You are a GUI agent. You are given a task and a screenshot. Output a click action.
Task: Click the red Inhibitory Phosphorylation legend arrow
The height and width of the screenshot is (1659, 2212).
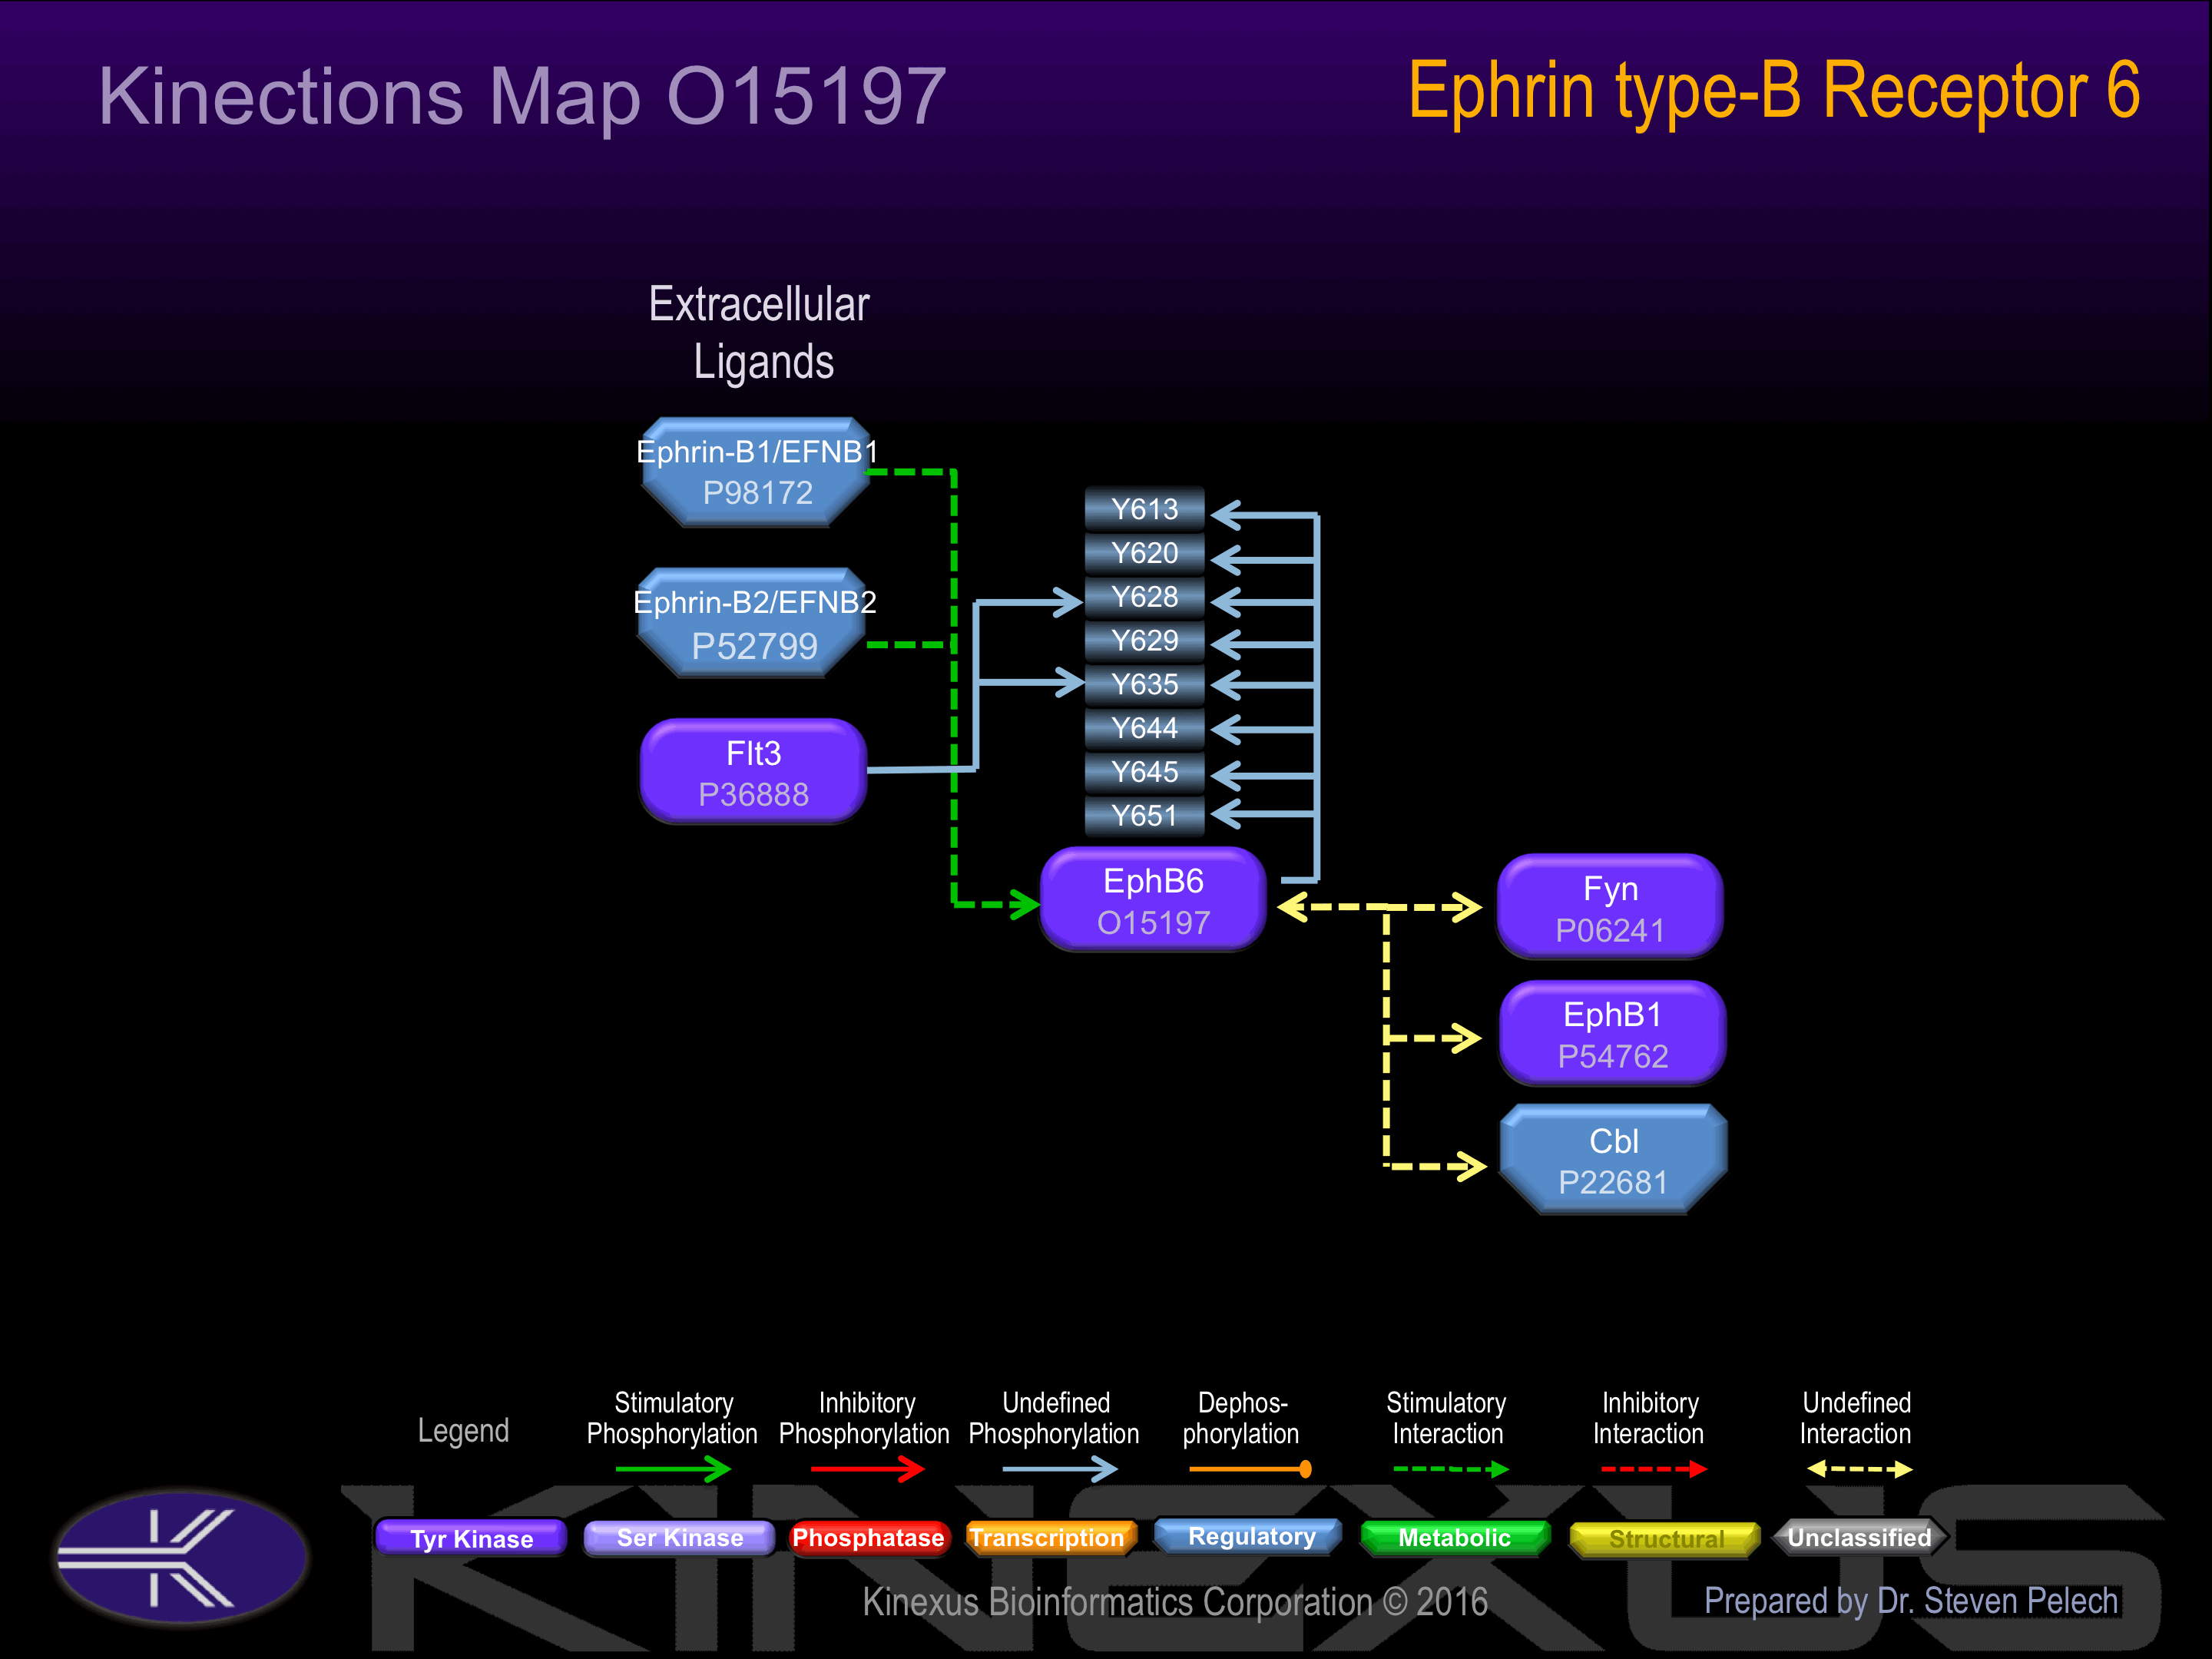(867, 1469)
